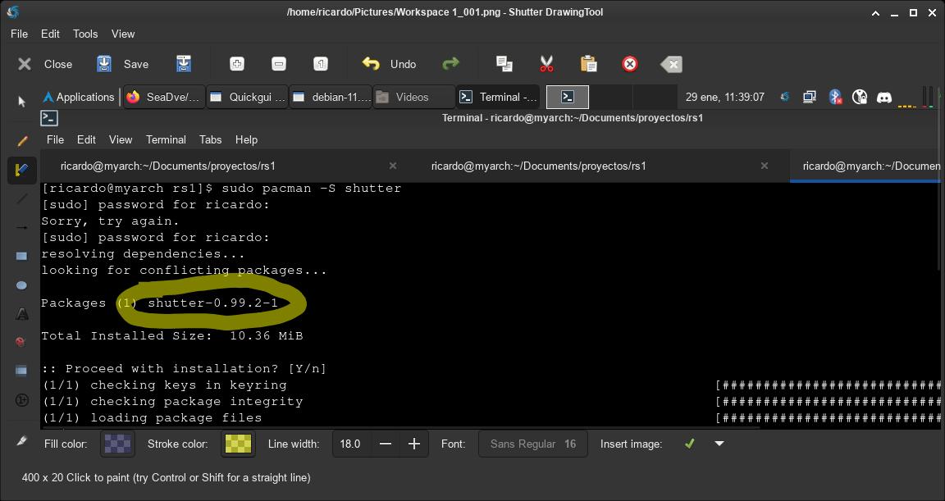Viewport: 945px width, 501px height.
Task: Click Help menu in captured terminal menubar
Action: click(x=246, y=139)
